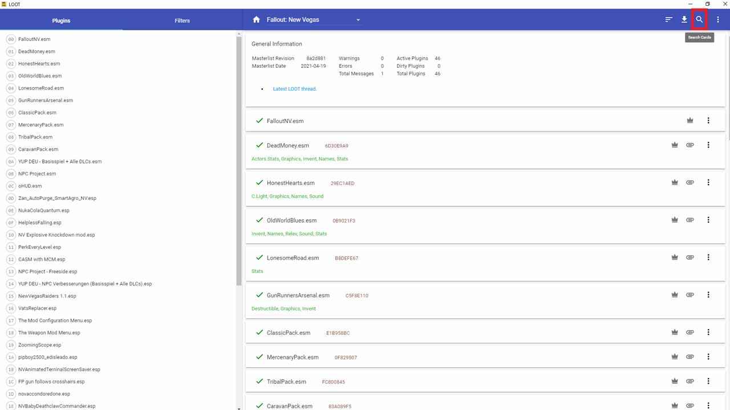Viewport: 730px width, 410px height.
Task: Open the Fallout: New Vegas game dropdown
Action: click(x=314, y=20)
